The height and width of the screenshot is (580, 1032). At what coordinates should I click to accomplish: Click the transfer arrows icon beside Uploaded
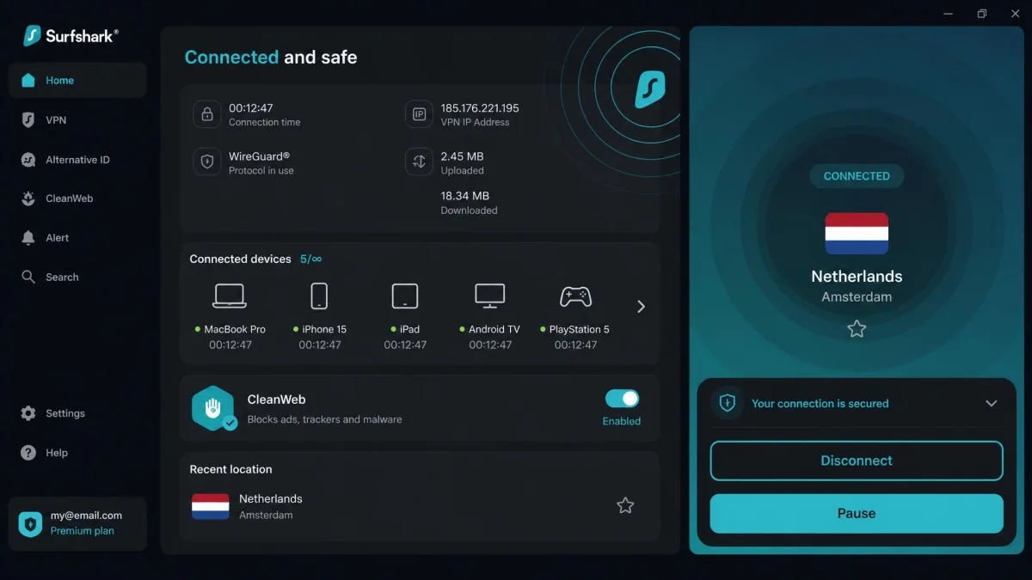pos(419,162)
